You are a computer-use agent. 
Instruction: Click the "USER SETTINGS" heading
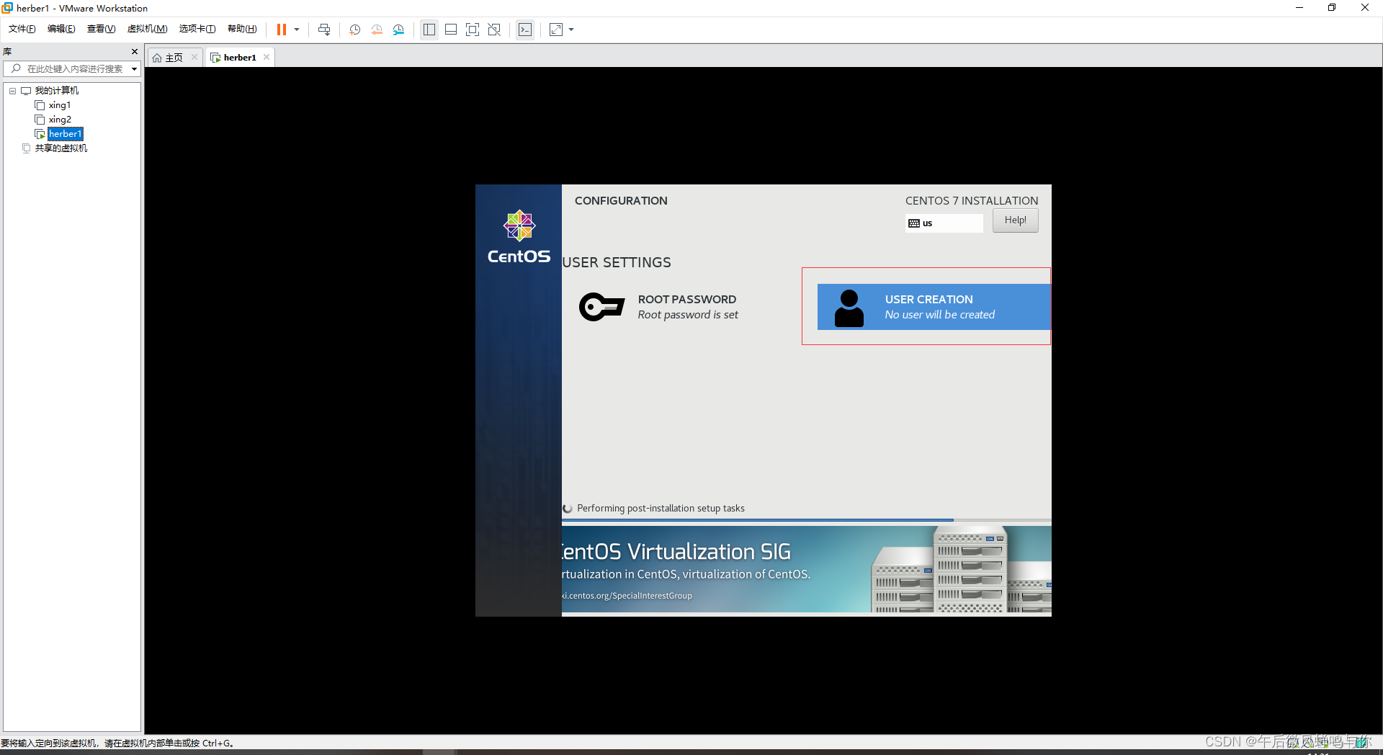click(x=617, y=263)
